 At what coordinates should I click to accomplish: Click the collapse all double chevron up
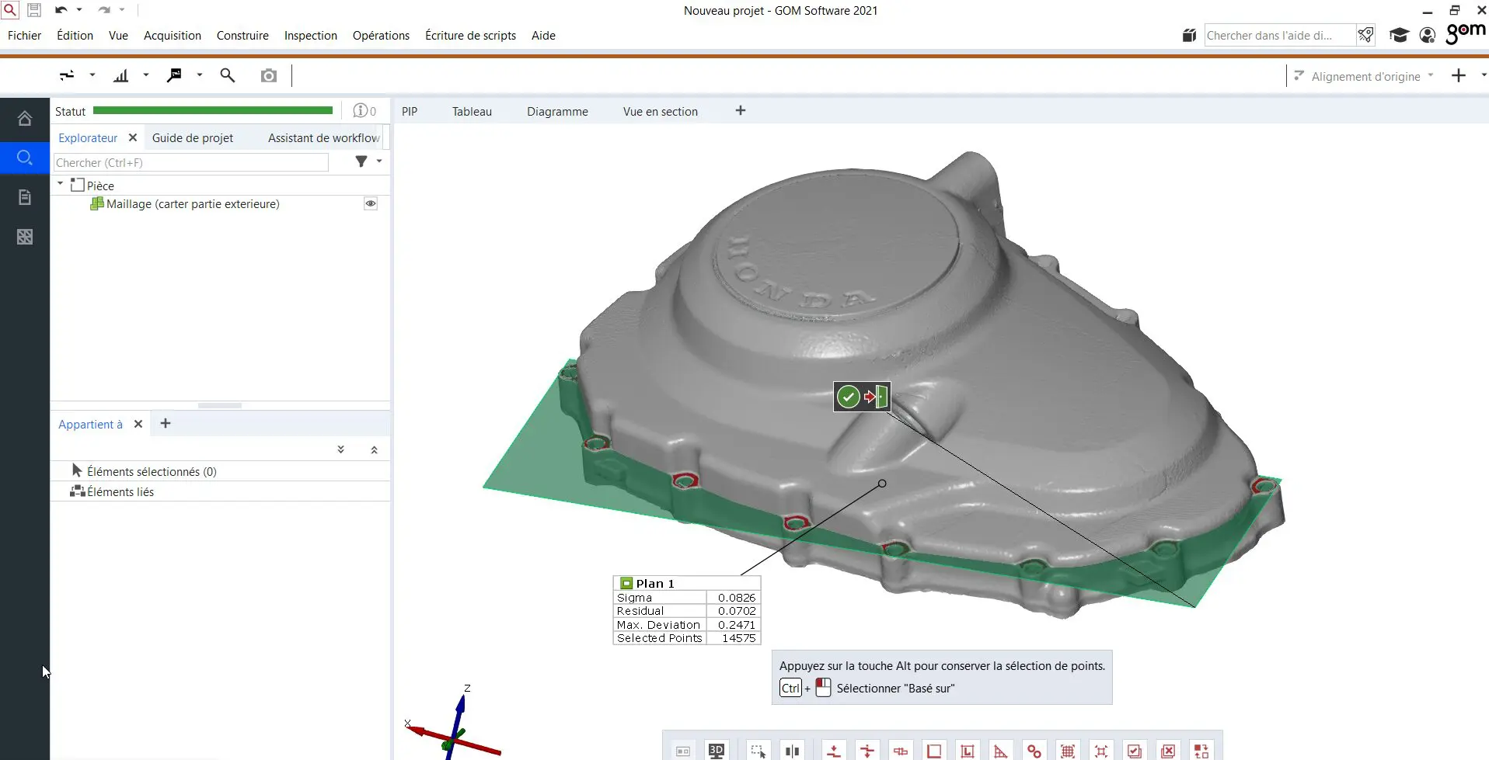click(x=374, y=449)
